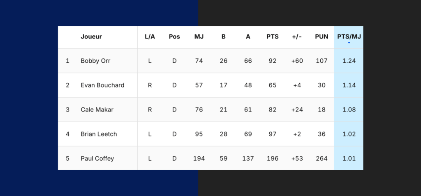Select the Cale Makar name
The image size is (421, 196).
[x=97, y=109]
